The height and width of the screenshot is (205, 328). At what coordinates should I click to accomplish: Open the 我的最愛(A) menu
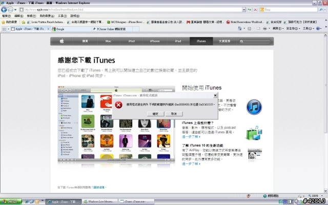(x=47, y=16)
